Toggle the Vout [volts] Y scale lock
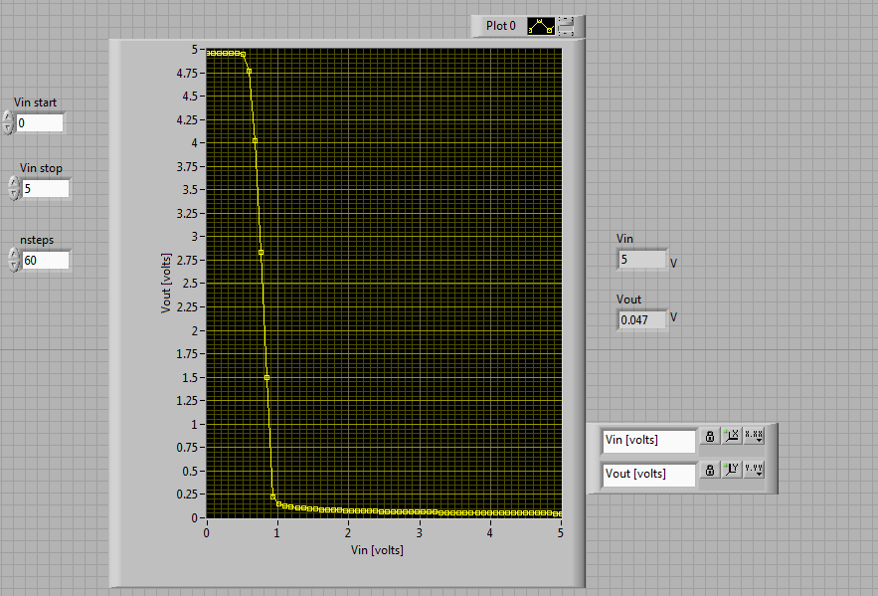This screenshot has width=878, height=596. pos(709,470)
